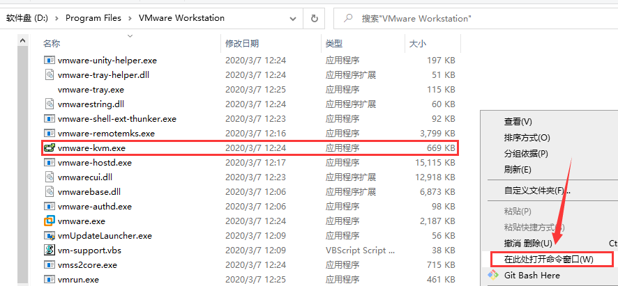
Task: Select vmware-tray-helper.dll file icon
Action: pos(49,74)
